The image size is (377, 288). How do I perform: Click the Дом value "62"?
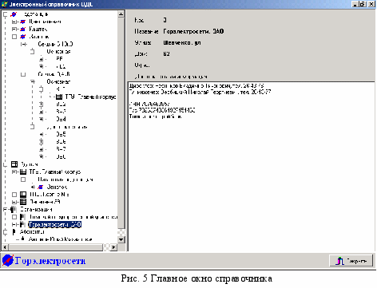[x=166, y=53]
